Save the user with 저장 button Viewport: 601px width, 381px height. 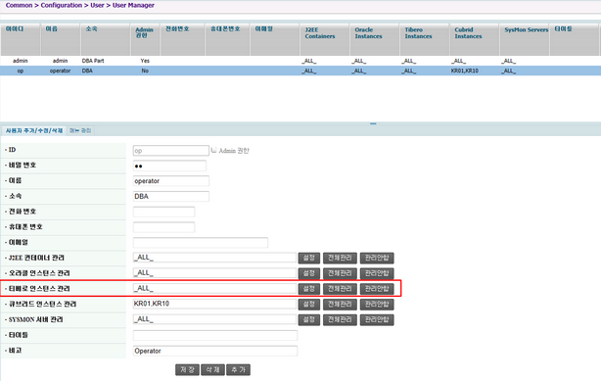[187, 370]
